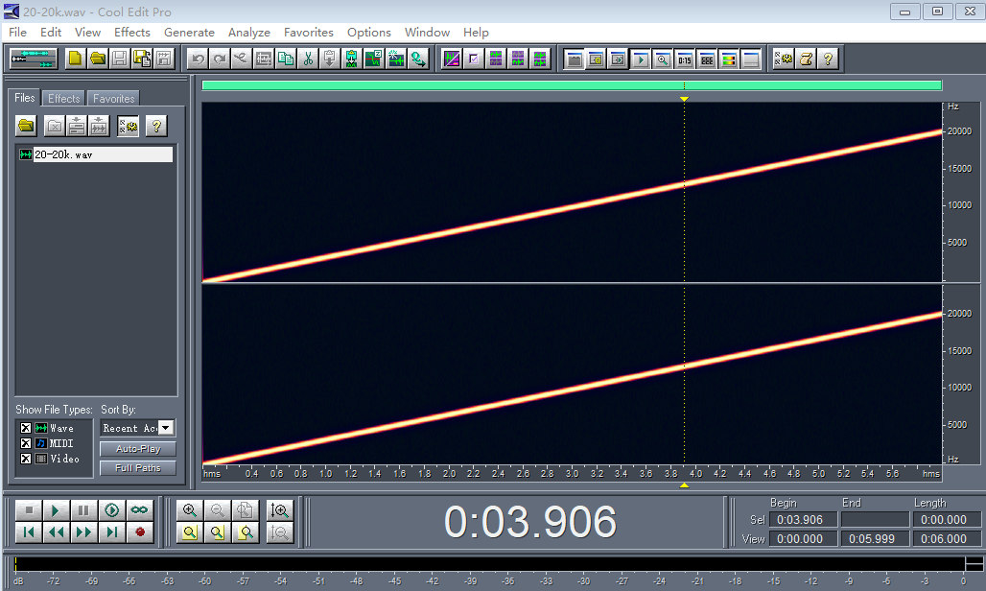Open the File menu
This screenshot has width=986, height=591.
17,32
